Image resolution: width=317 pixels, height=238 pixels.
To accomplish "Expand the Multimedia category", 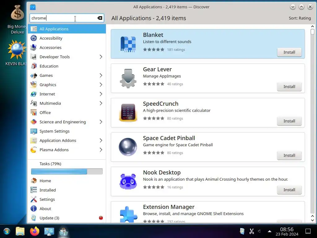I will pyautogui.click(x=101, y=104).
